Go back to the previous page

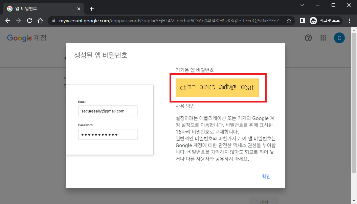click(x=8, y=21)
